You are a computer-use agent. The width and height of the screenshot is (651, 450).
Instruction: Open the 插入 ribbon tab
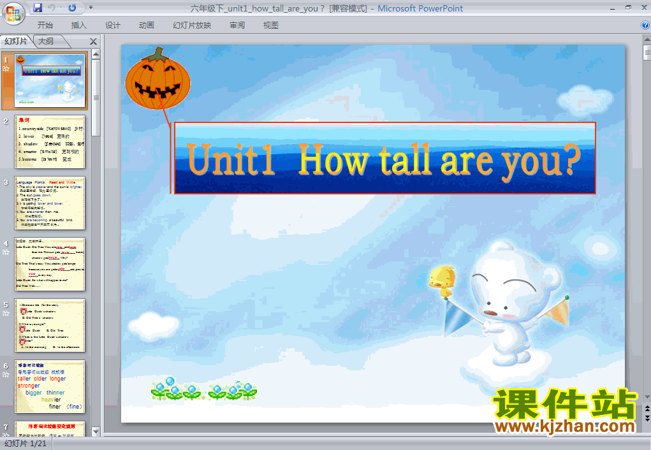(x=79, y=25)
